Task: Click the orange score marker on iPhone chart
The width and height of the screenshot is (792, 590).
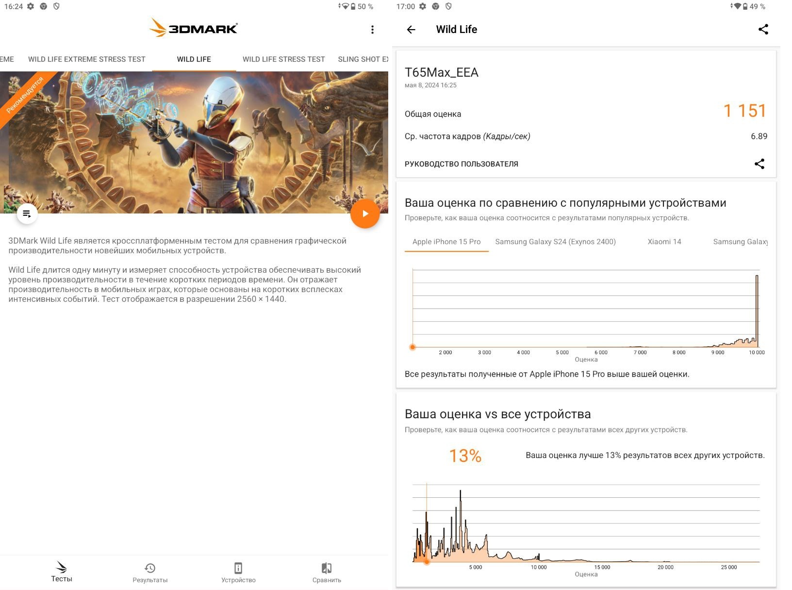Action: pos(412,347)
